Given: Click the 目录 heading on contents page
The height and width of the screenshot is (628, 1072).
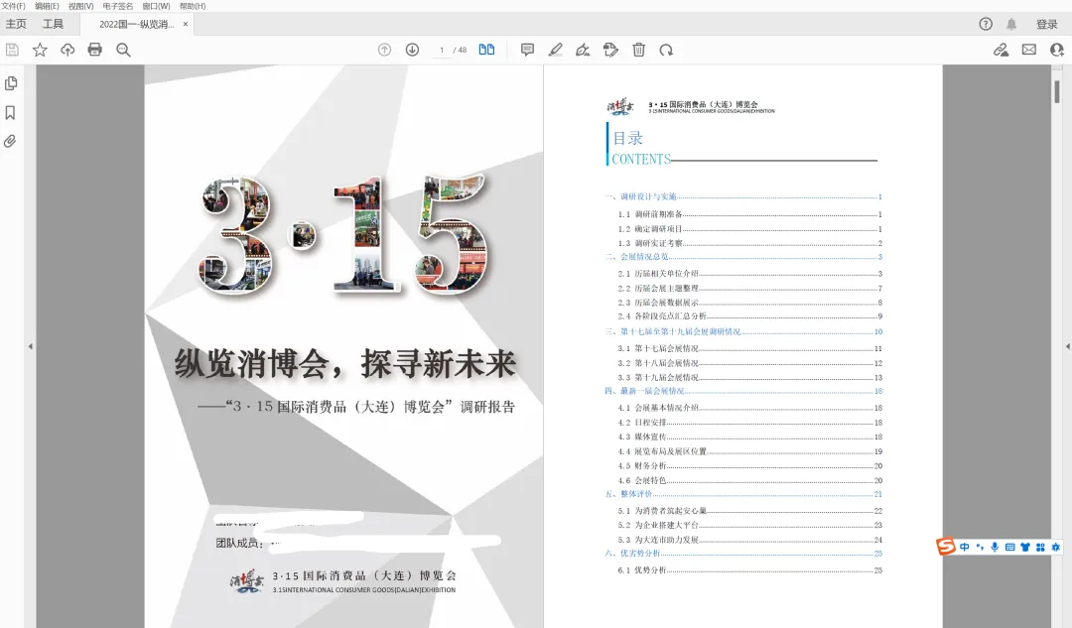Looking at the screenshot, I should coord(627,138).
